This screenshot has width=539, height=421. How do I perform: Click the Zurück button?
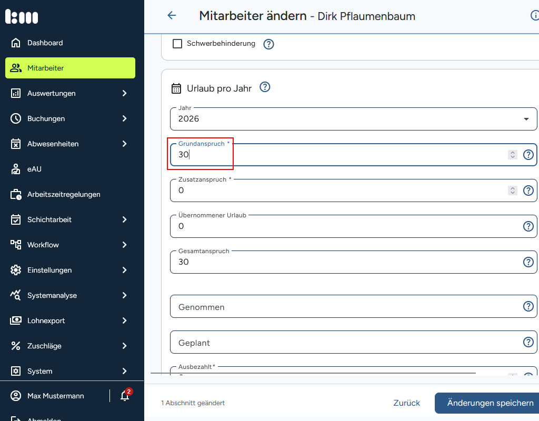click(407, 403)
